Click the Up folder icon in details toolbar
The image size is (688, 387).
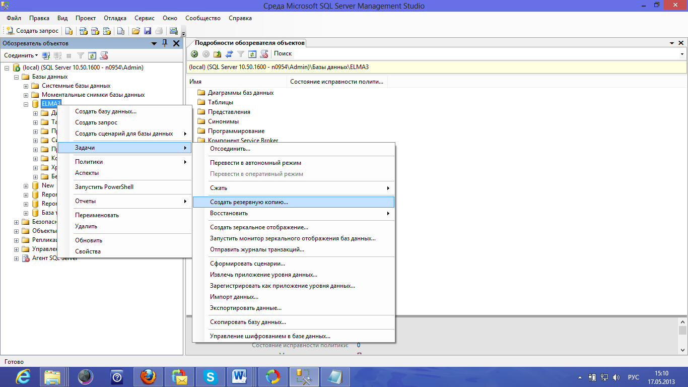[x=218, y=54]
